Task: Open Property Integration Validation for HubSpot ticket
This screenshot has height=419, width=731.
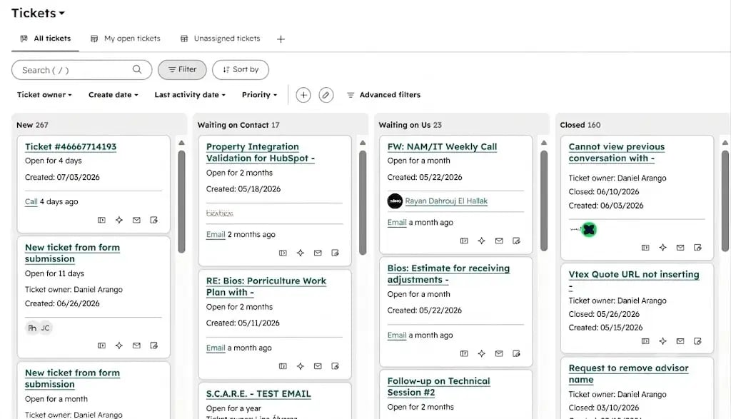Action: point(261,153)
